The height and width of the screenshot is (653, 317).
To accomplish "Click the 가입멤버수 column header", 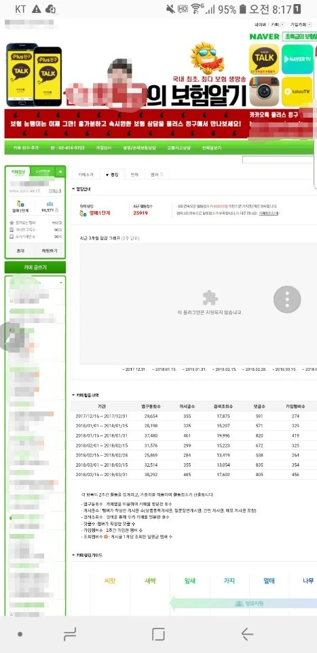I will [x=295, y=405].
